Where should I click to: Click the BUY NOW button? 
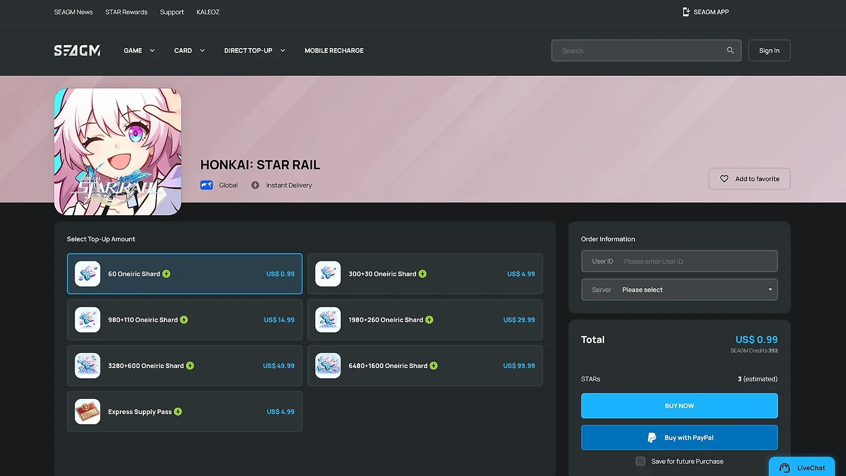coord(679,406)
